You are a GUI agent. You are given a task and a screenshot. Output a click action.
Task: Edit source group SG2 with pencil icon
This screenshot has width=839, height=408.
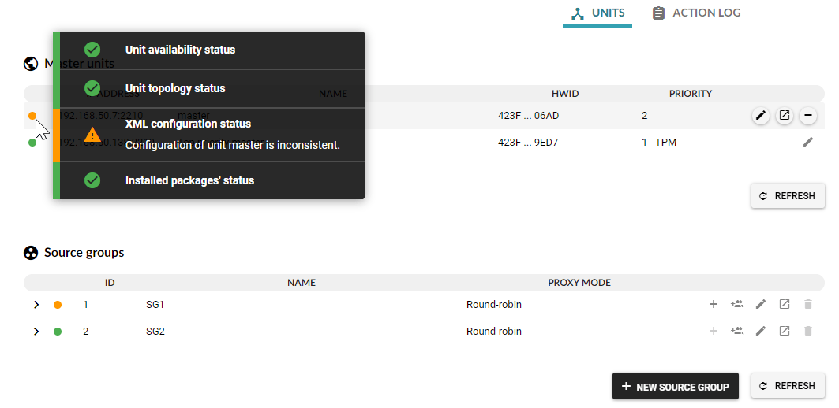pyautogui.click(x=761, y=331)
